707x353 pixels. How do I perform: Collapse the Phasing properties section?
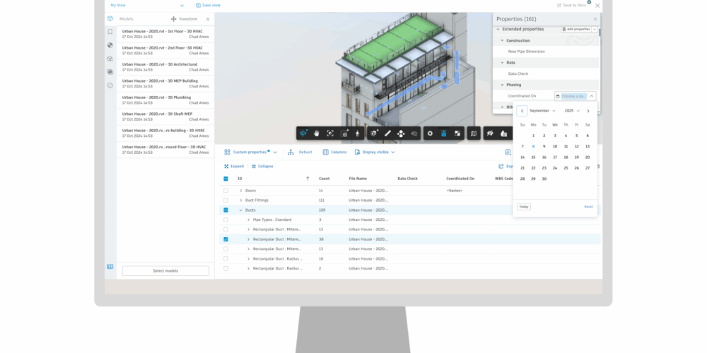pos(502,85)
